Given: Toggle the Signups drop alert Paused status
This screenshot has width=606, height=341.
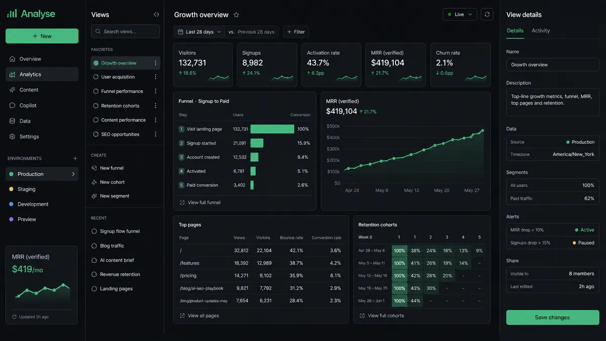Looking at the screenshot, I should (583, 243).
